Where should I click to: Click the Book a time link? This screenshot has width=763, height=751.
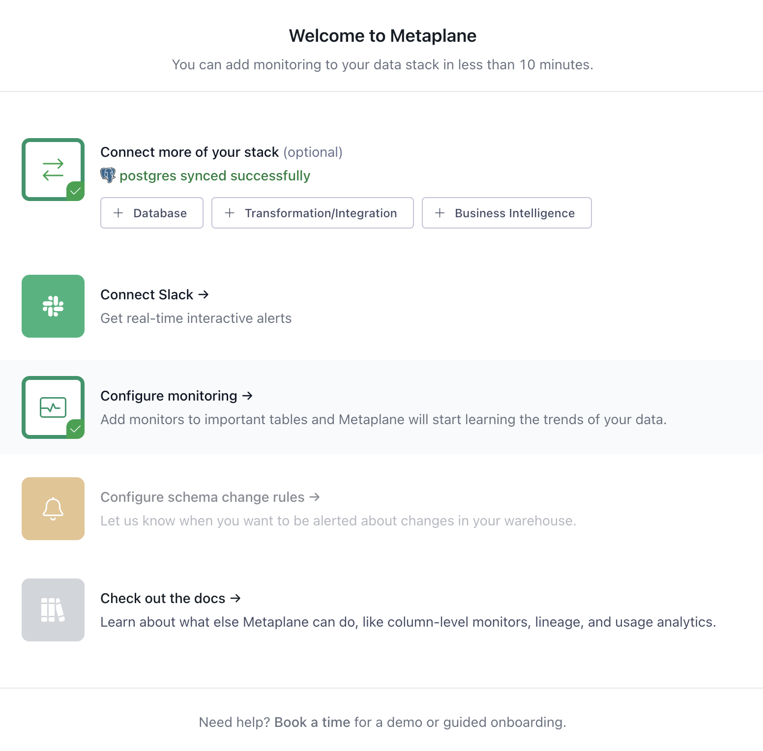tap(312, 722)
